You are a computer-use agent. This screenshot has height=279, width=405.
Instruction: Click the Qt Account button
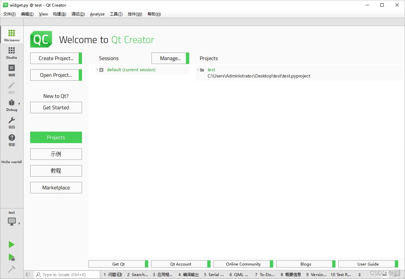181,264
